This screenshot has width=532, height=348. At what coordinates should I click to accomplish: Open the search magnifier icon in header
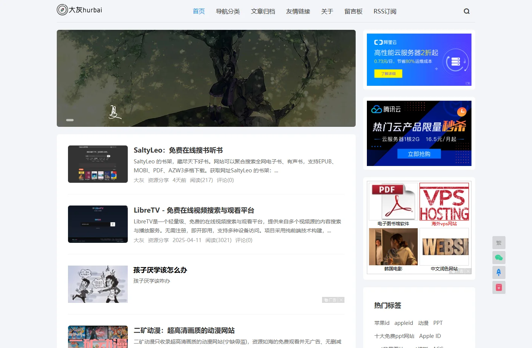467,11
